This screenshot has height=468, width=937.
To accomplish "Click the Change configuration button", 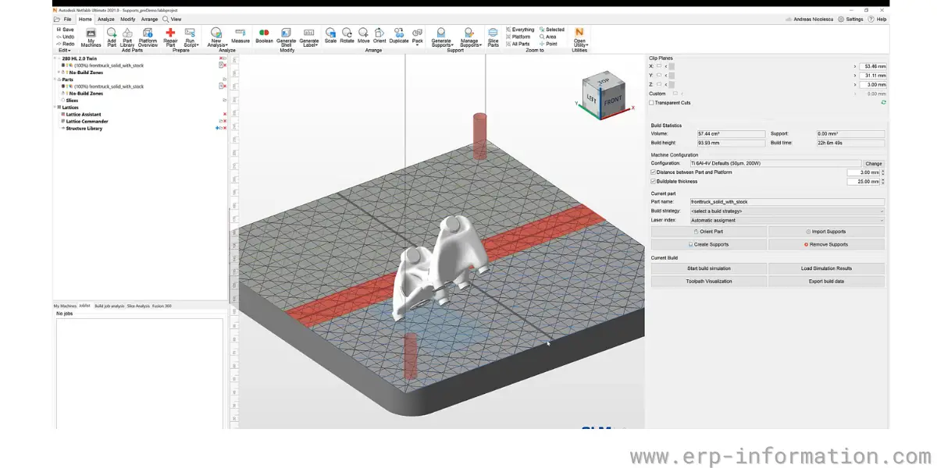I will pyautogui.click(x=873, y=164).
